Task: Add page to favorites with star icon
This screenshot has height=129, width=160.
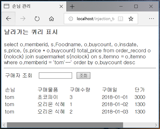Action: 131,19
